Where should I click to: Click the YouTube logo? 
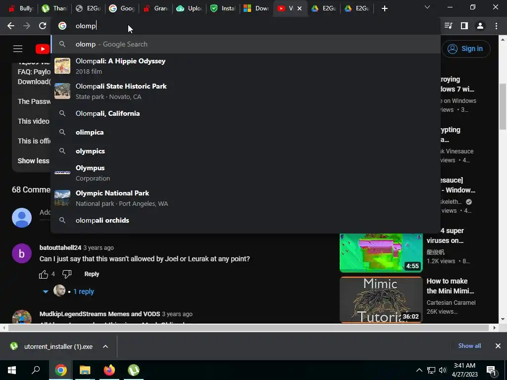click(x=43, y=49)
